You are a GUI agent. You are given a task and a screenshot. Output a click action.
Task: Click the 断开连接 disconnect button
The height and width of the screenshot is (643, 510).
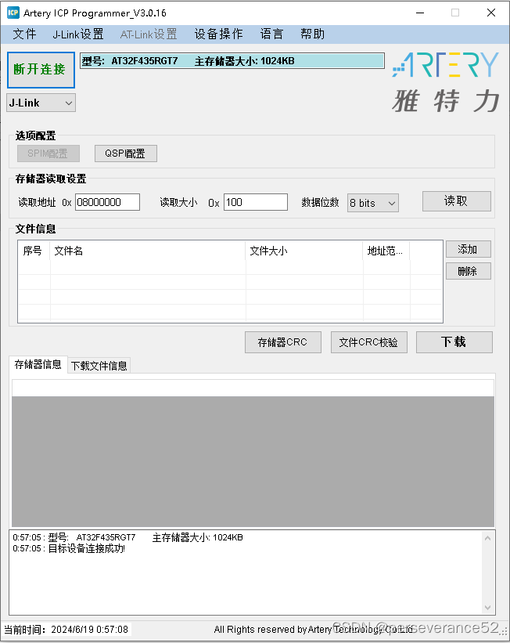41,70
